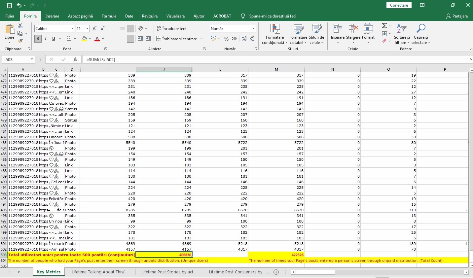Center text horizontally
This screenshot has width=473, height=278.
123,39
